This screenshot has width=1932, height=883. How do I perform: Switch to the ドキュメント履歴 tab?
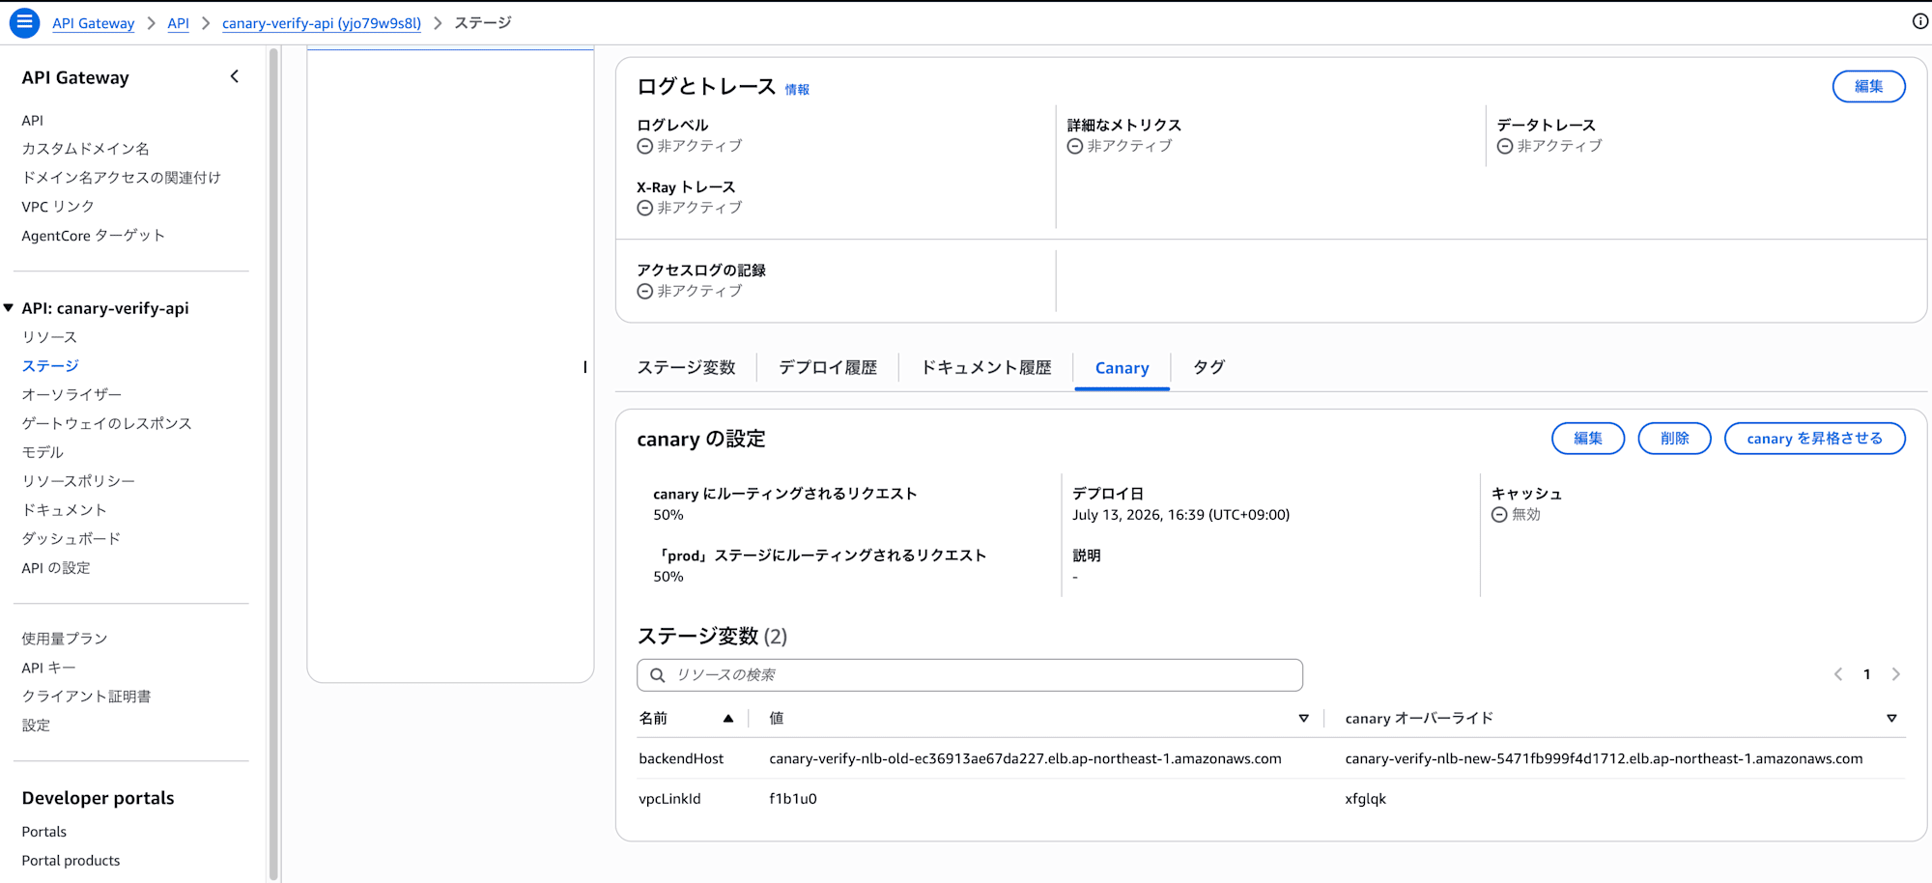point(986,367)
